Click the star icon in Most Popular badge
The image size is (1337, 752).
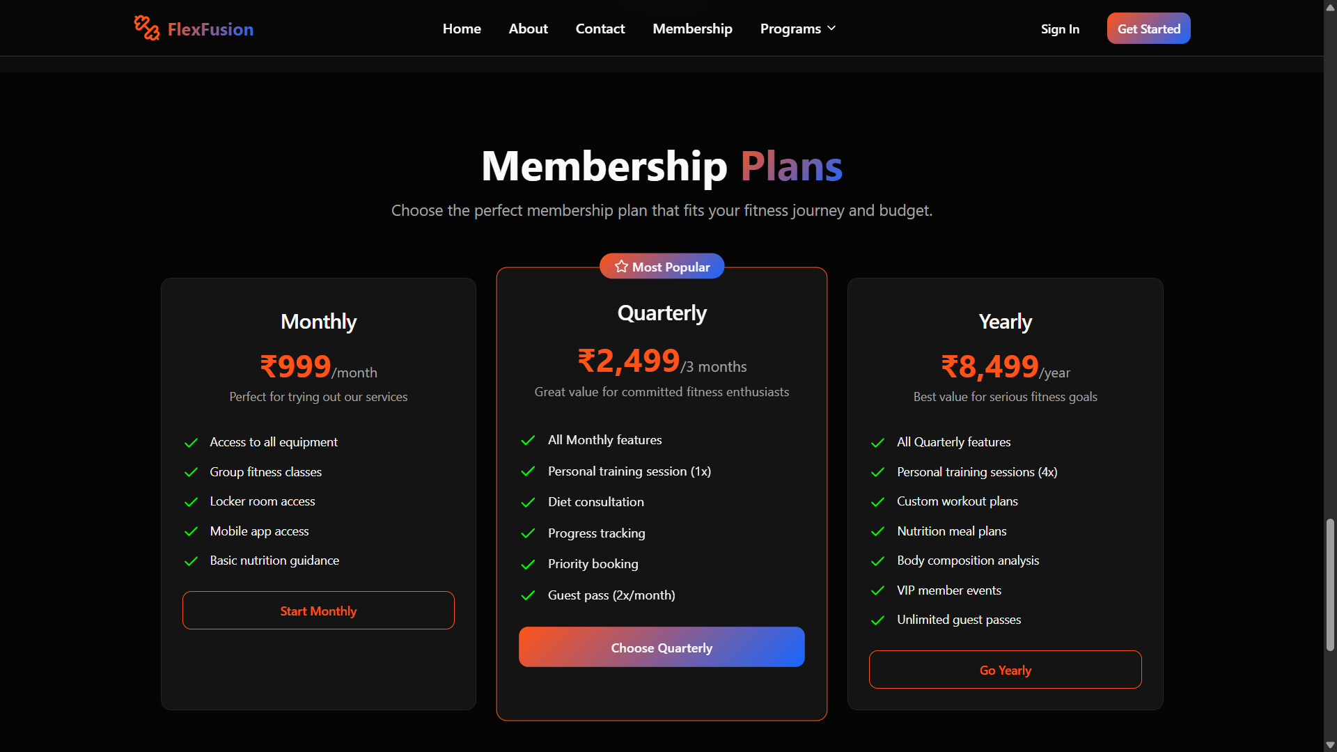621,267
